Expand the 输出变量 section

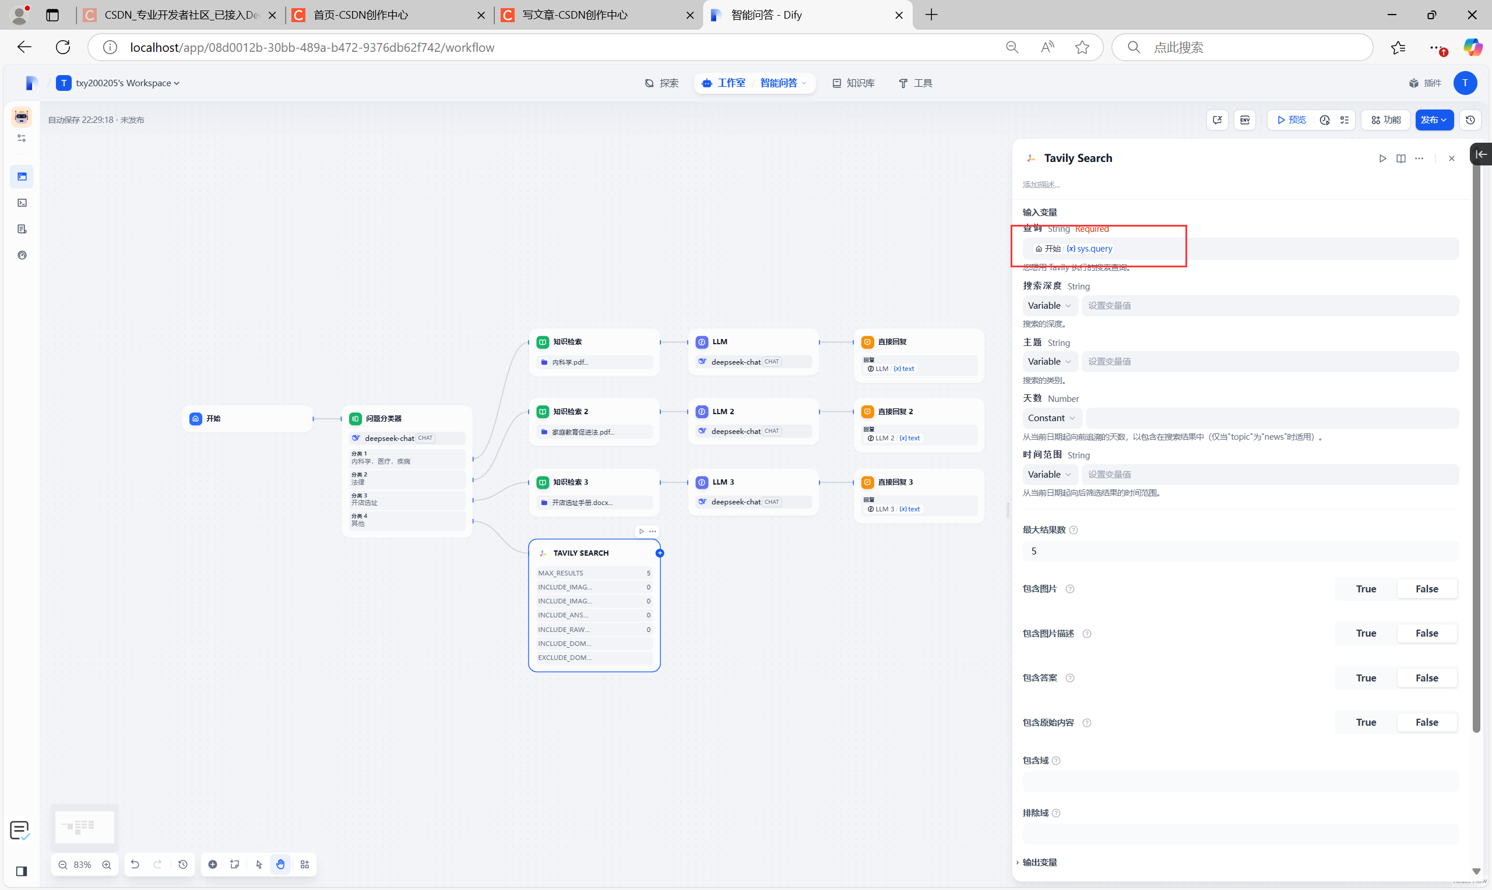point(1039,862)
